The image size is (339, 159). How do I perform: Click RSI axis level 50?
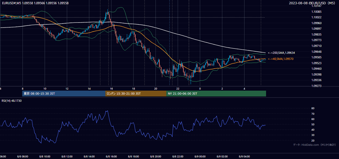click(313, 124)
